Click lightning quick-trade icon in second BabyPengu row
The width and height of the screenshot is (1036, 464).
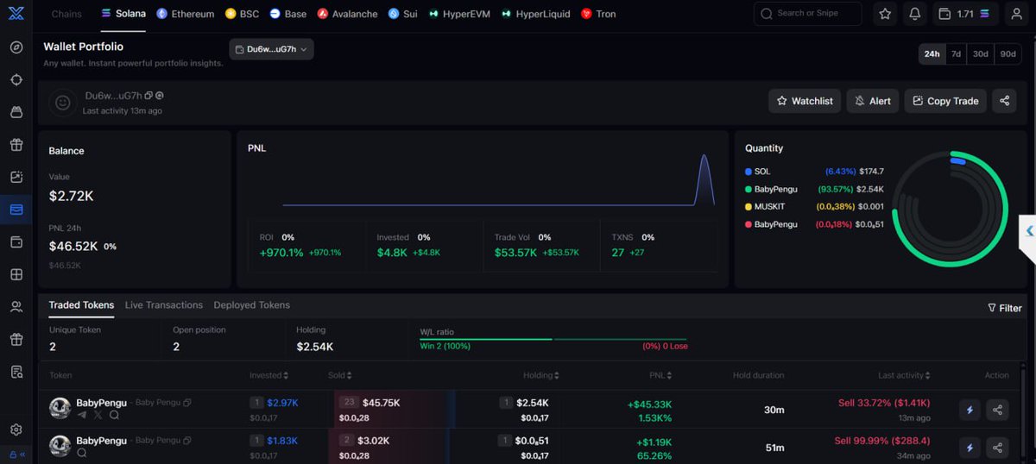(970, 448)
